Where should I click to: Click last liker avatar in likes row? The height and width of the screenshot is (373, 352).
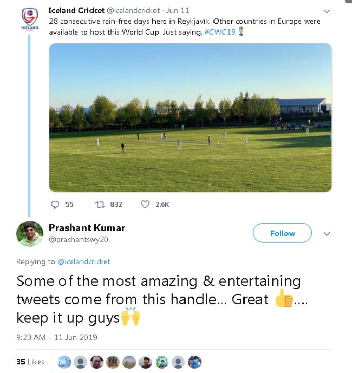click(194, 362)
